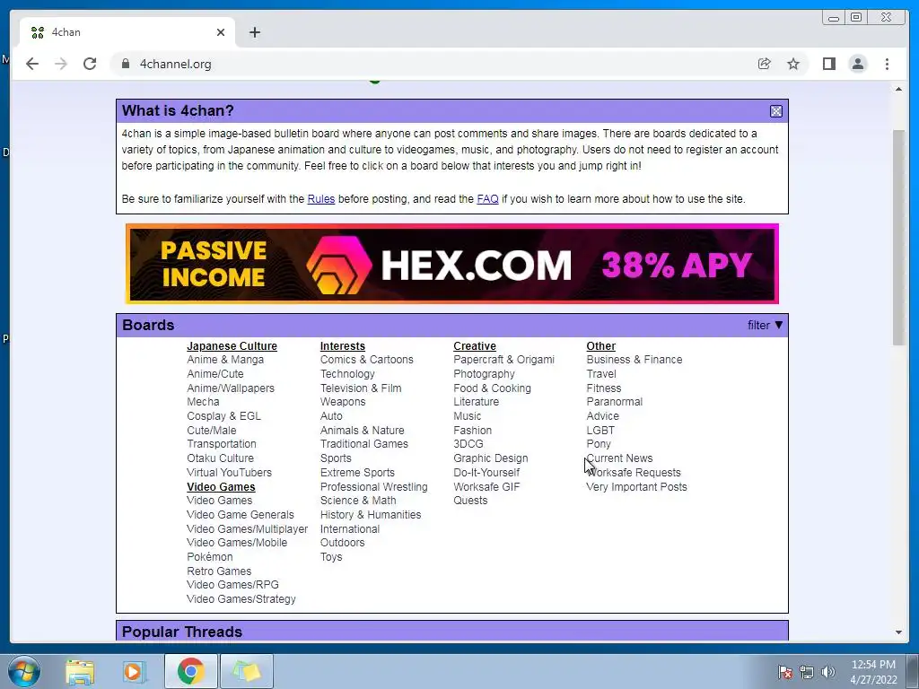Viewport: 919px width, 689px height.
Task: Open the Very Important Posts board
Action: coord(636,487)
